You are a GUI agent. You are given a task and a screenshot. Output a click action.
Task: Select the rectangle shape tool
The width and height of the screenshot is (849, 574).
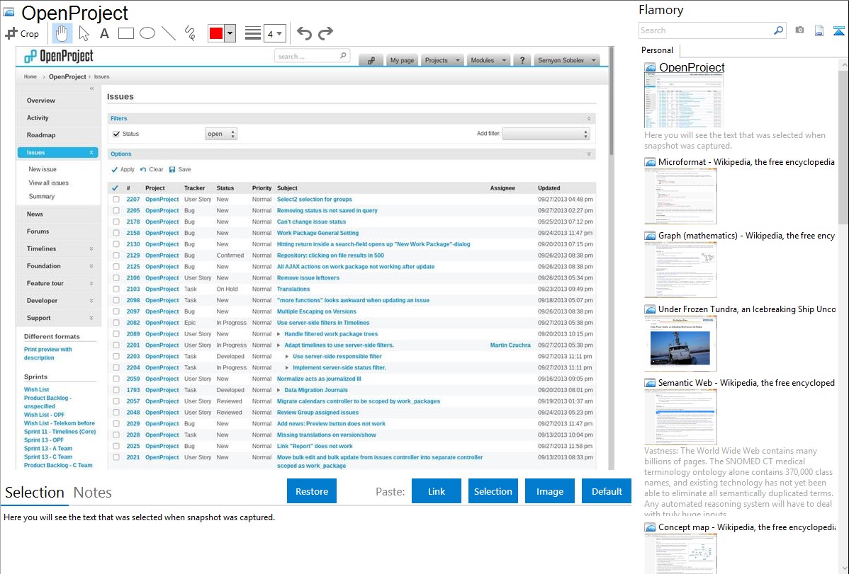(x=126, y=33)
